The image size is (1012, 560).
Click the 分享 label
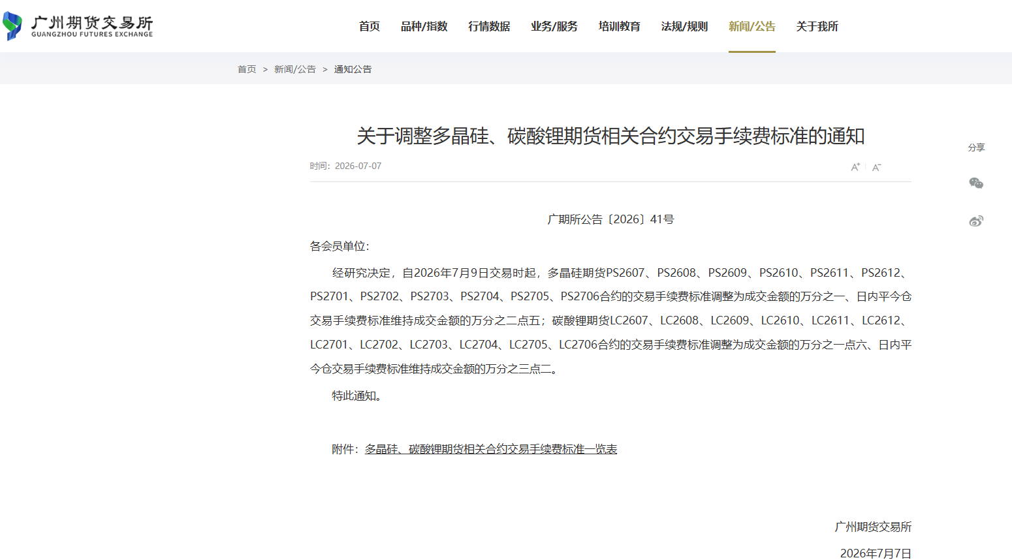(976, 148)
